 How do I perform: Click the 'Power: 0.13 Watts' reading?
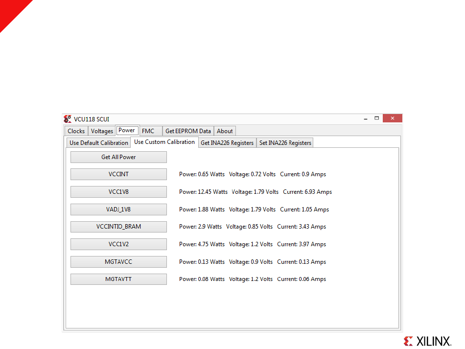click(x=202, y=262)
